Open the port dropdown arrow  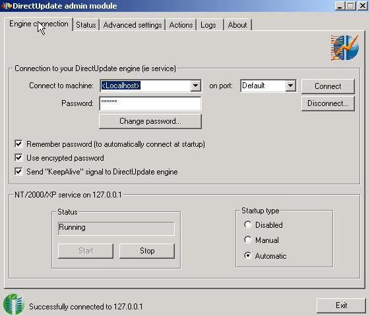(290, 86)
